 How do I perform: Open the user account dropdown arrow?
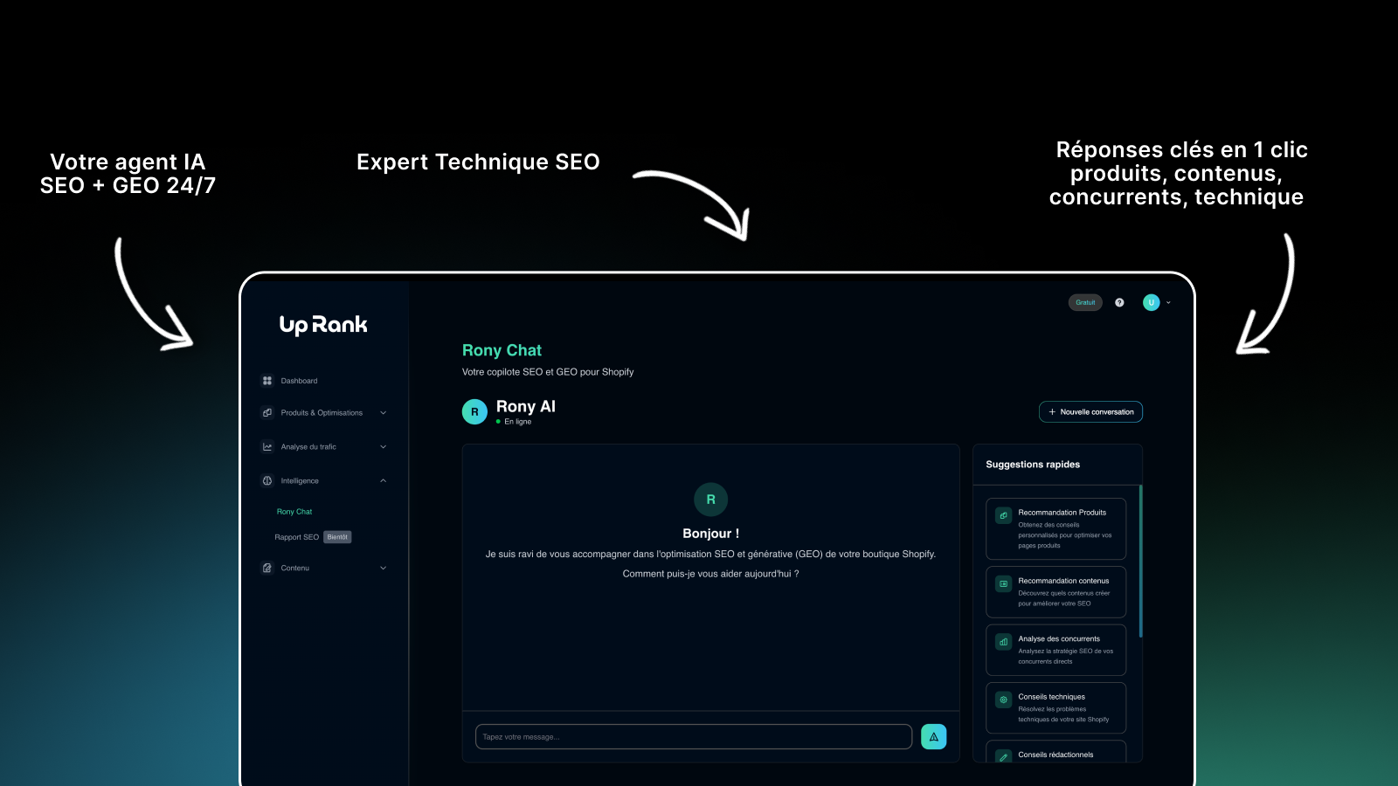tap(1168, 303)
